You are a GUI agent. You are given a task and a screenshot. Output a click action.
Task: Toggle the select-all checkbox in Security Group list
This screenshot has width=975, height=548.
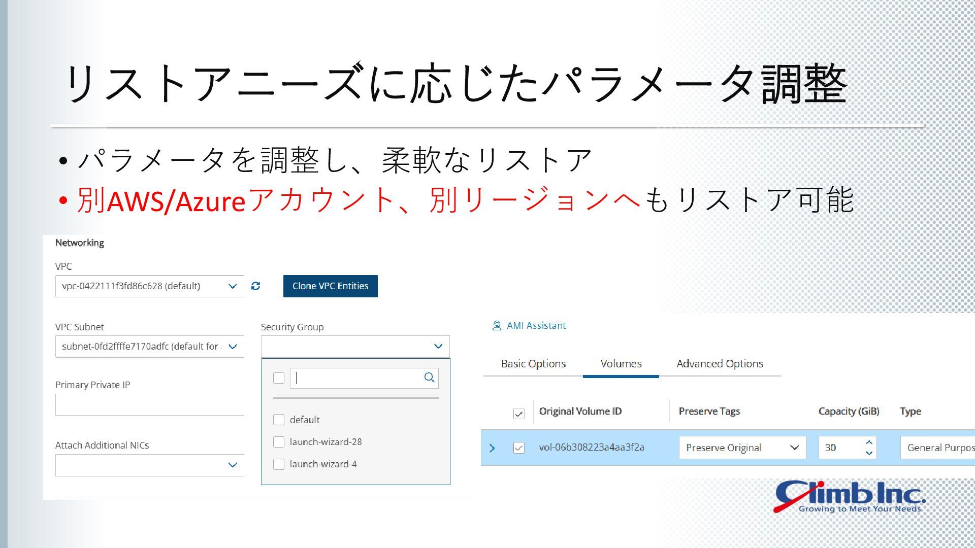click(279, 378)
